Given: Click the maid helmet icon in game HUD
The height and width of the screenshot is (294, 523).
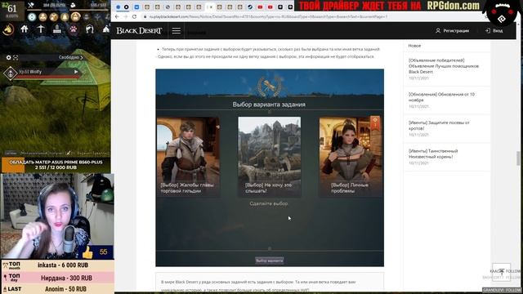Looking at the screenshot, I should click(x=89, y=29).
